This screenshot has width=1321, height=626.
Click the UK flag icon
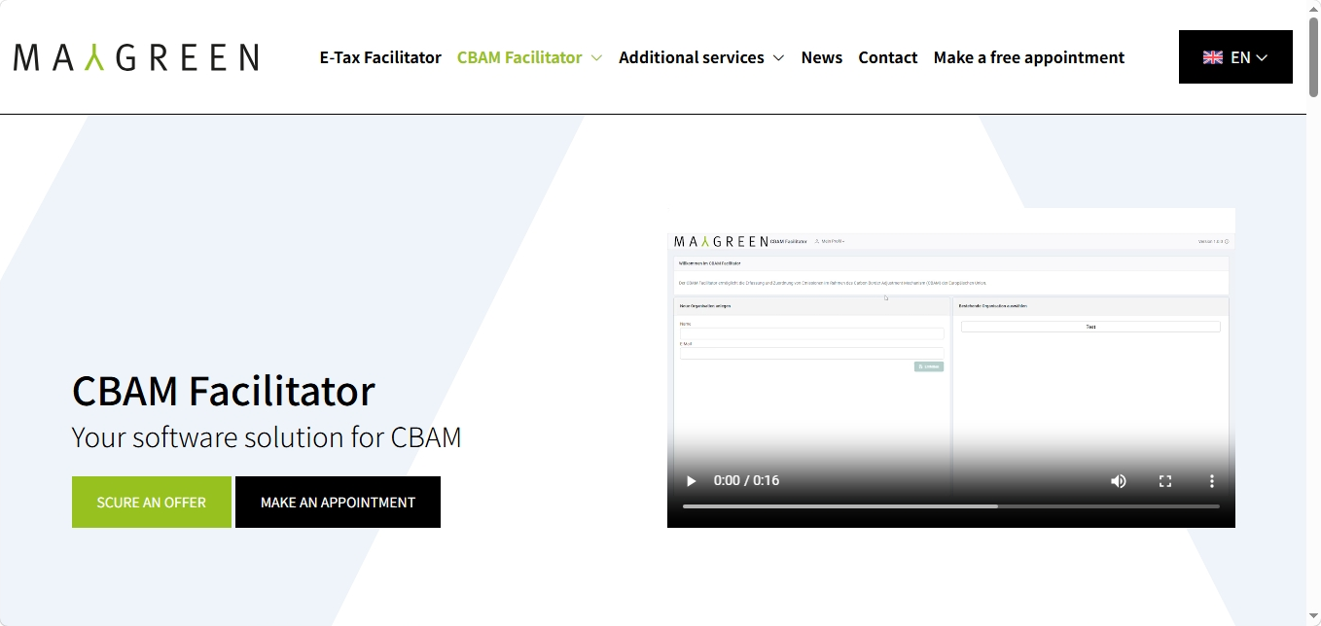pos(1213,57)
